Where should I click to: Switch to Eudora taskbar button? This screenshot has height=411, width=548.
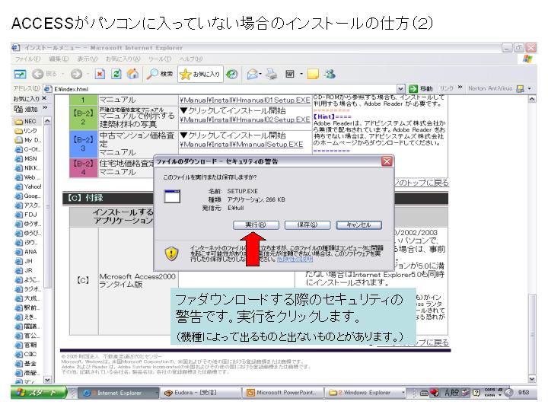tap(201, 393)
